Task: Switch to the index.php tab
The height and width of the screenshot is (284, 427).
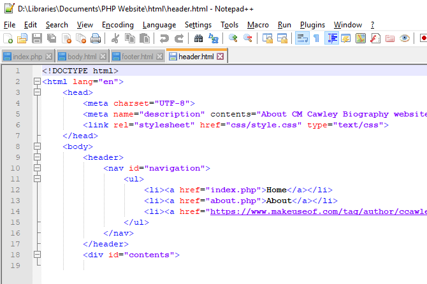Action: (27, 56)
